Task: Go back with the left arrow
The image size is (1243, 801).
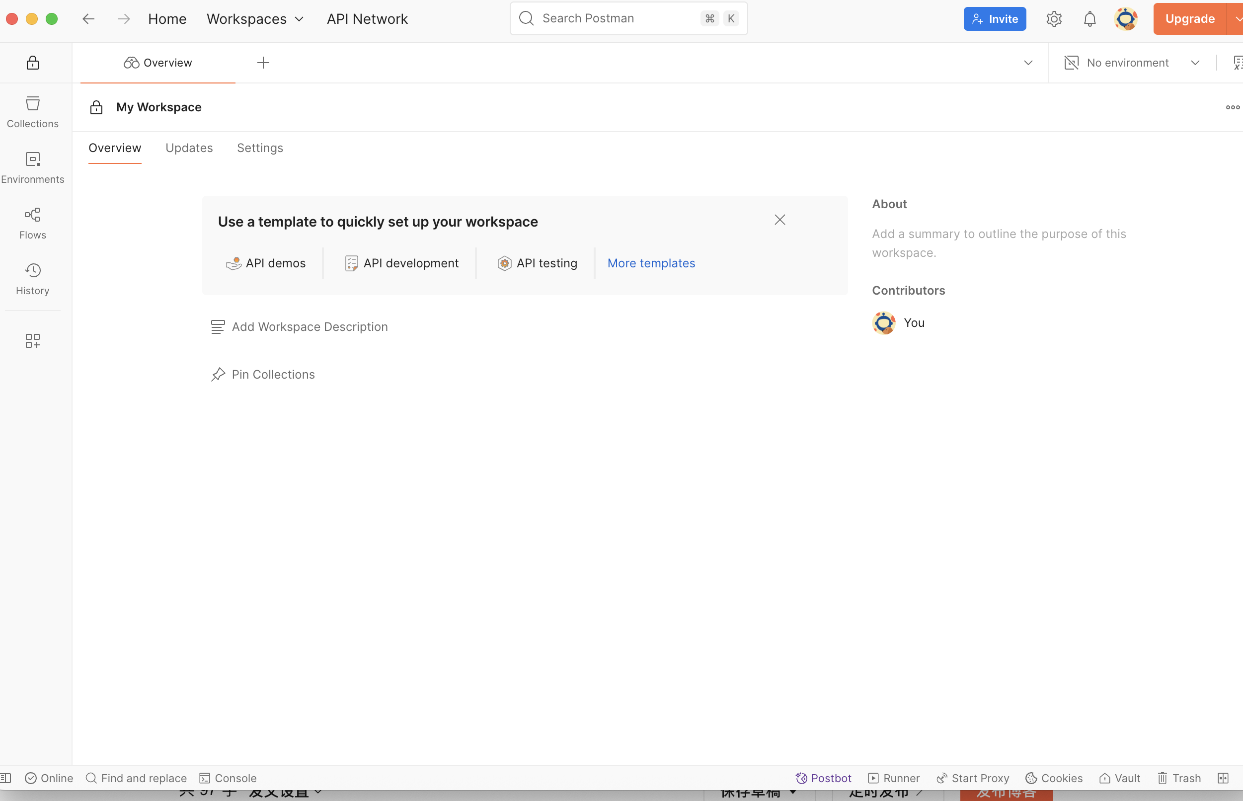Action: click(x=88, y=19)
